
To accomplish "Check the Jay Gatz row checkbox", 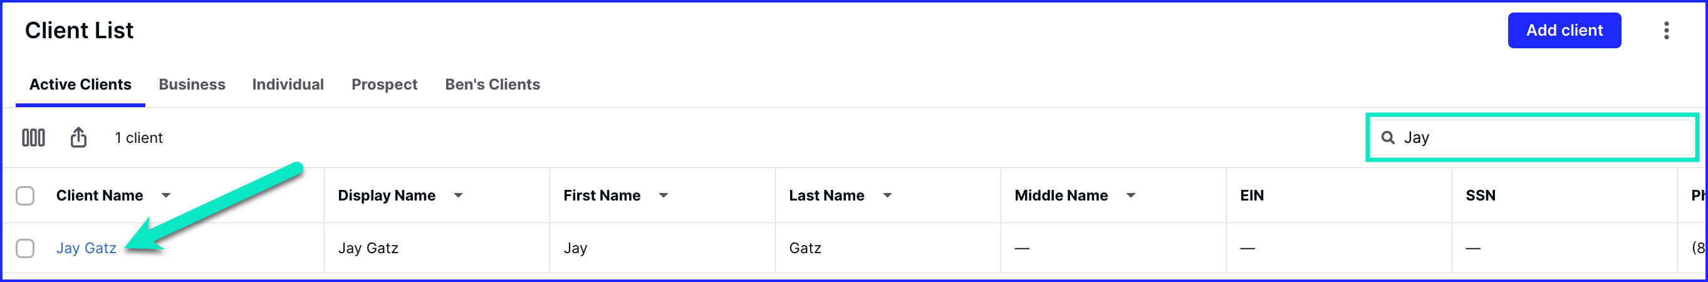I will 25,248.
